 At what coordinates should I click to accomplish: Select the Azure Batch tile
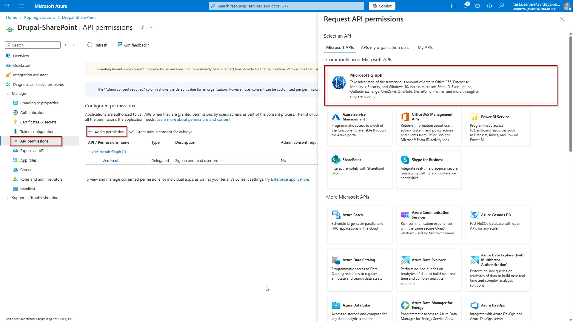(x=360, y=225)
